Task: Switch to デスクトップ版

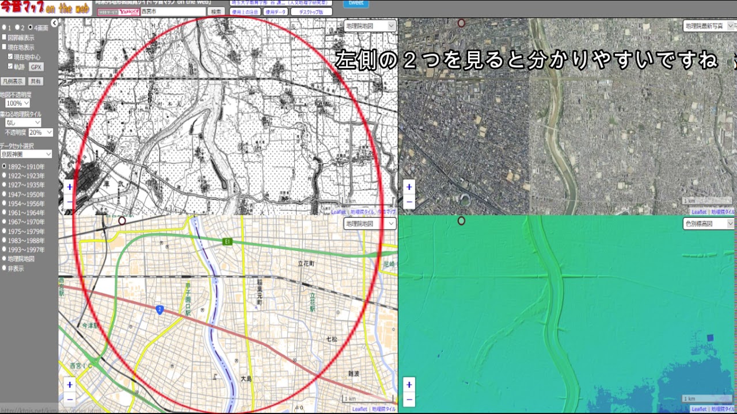Action: tap(311, 11)
